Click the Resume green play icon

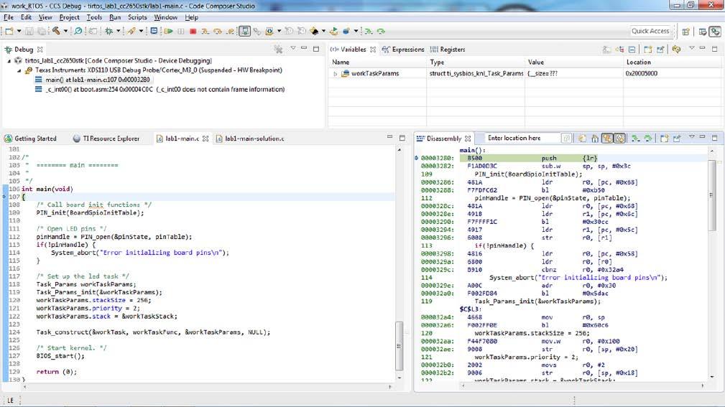(168, 31)
